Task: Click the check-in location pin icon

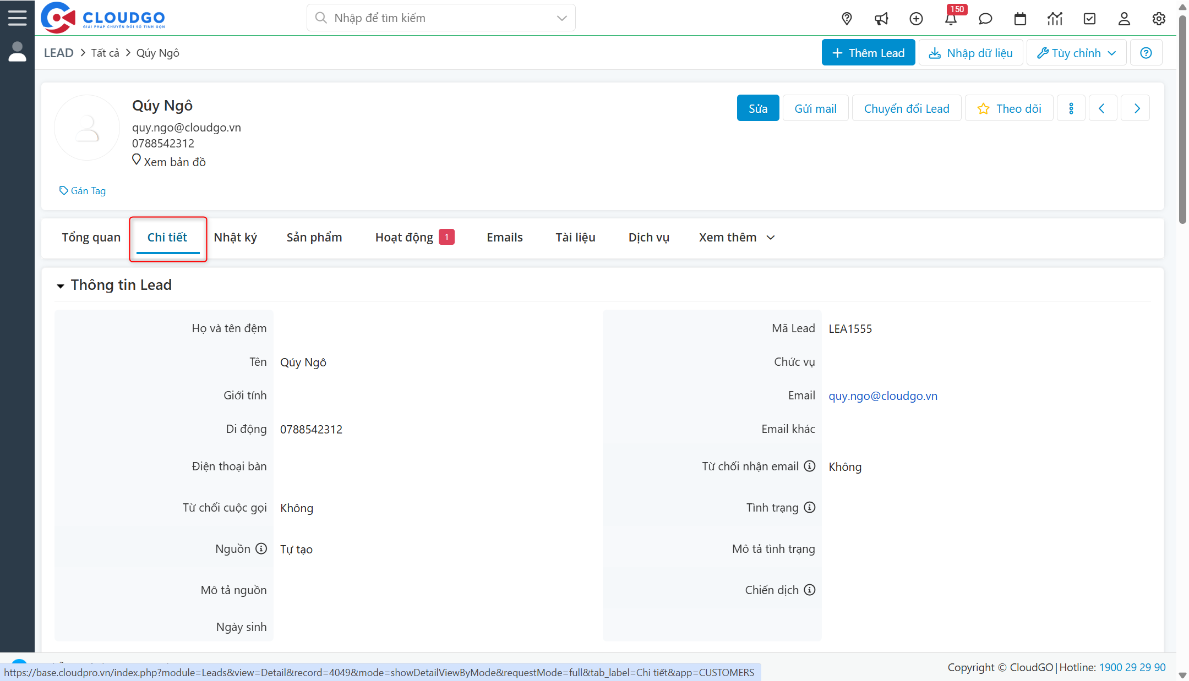Action: 847,18
